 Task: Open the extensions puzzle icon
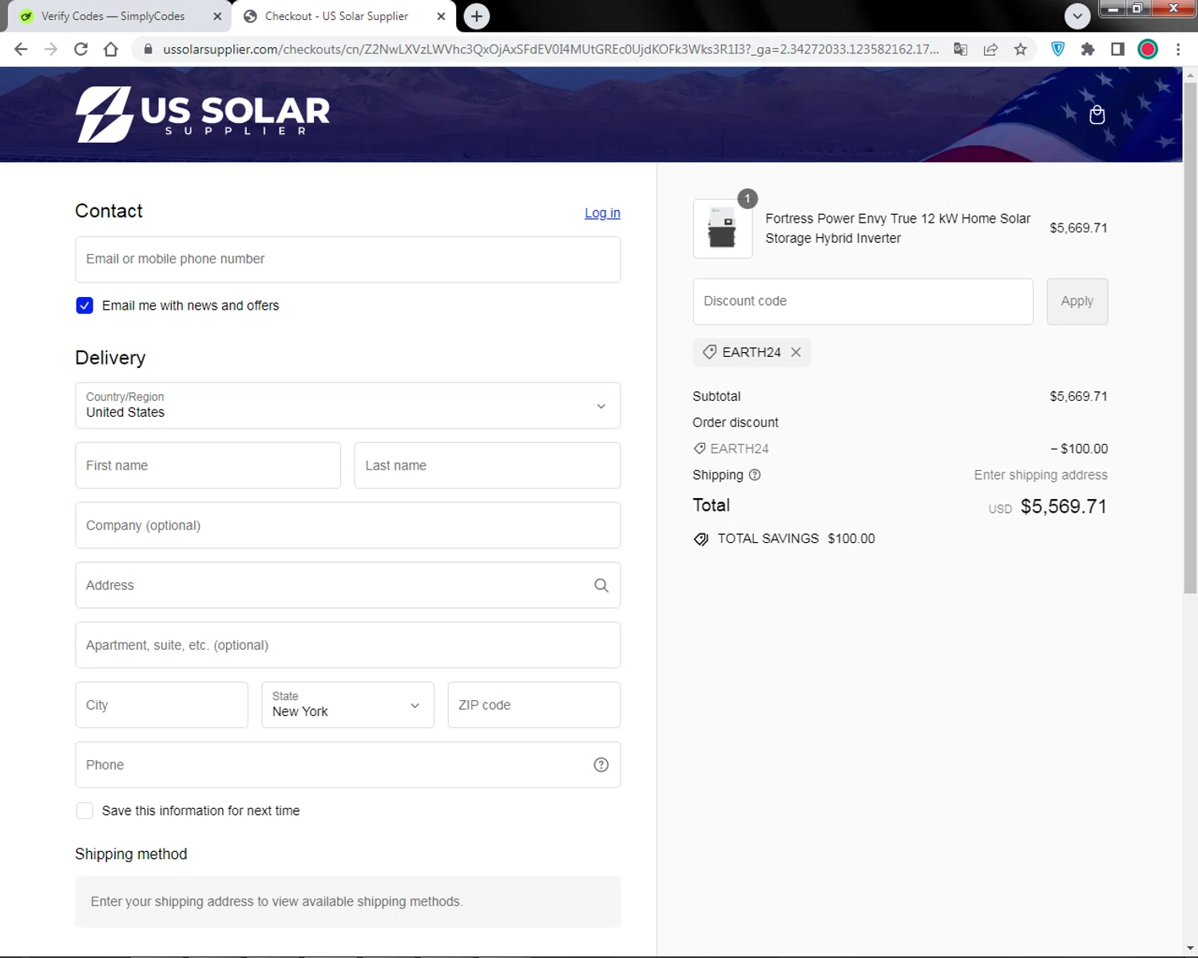tap(1088, 49)
